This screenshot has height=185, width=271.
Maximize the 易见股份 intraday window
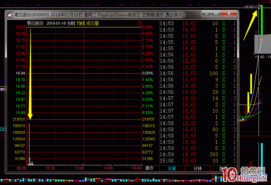point(216,13)
